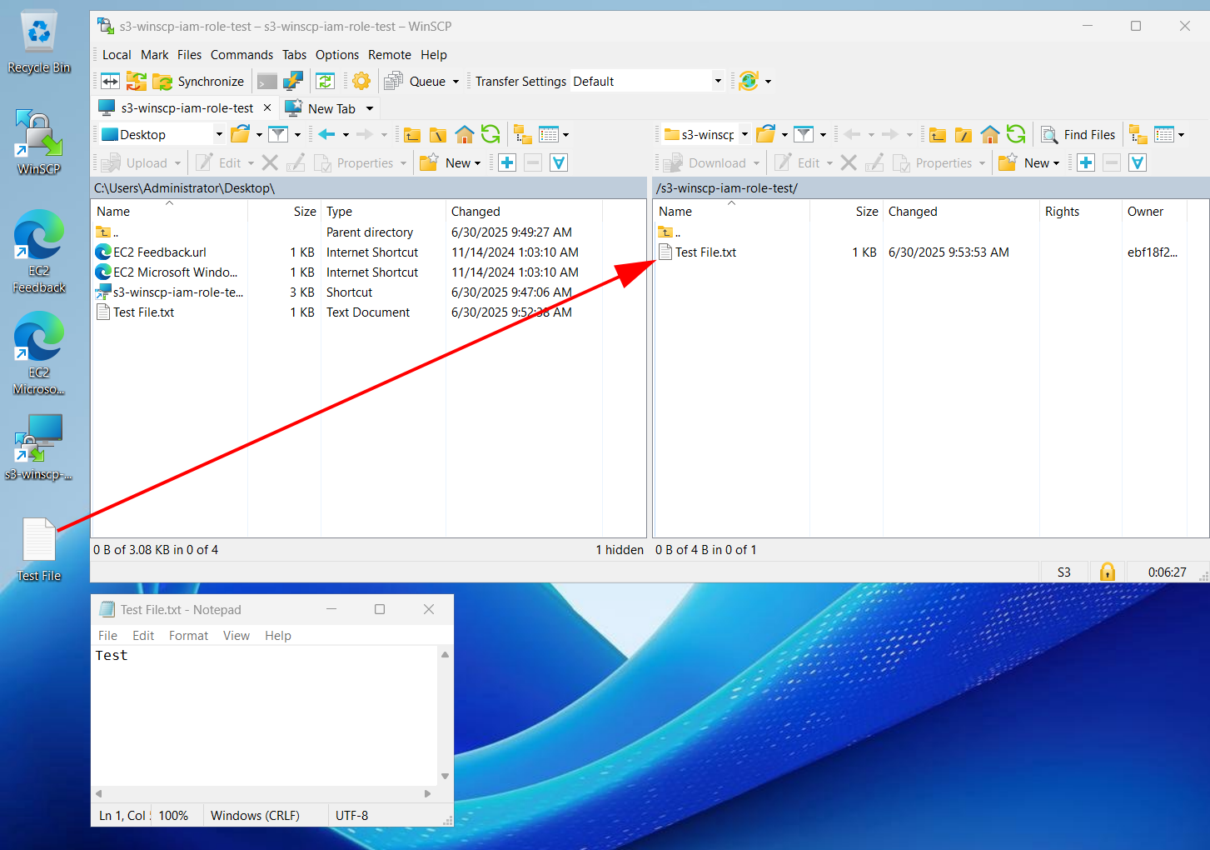Viewport: 1210px width, 850px height.
Task: Sort remote panel by Rights column header
Action: tap(1080, 211)
